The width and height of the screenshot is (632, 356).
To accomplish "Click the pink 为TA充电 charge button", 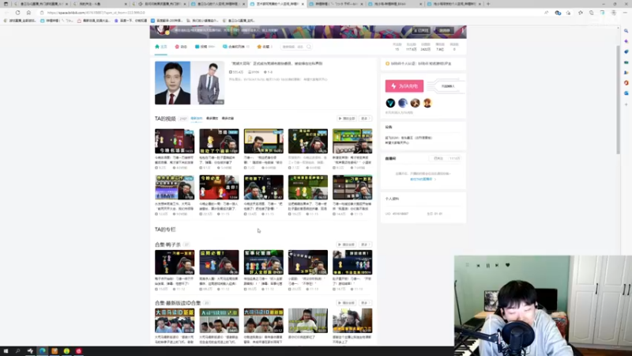I will pyautogui.click(x=404, y=86).
